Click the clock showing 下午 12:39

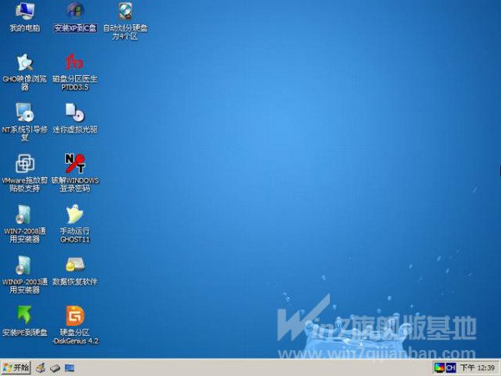click(478, 368)
